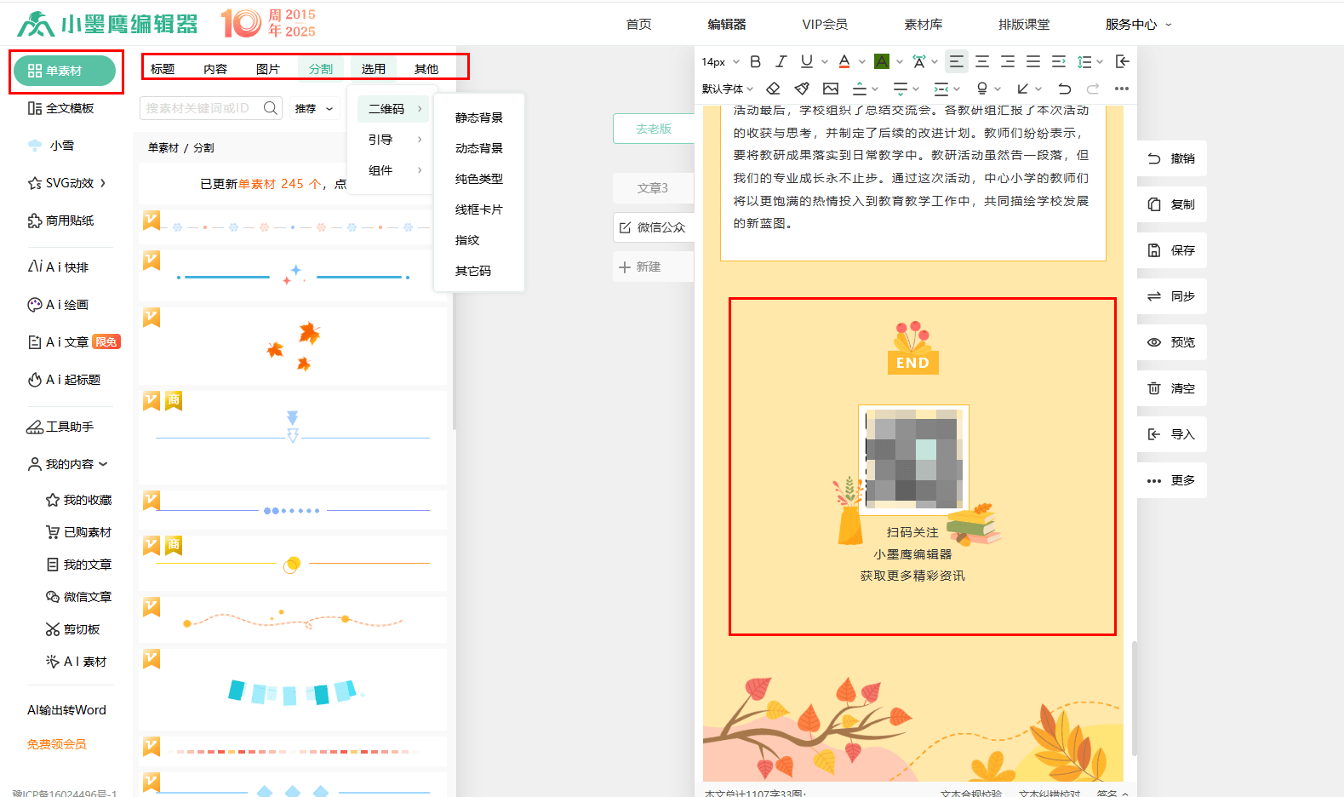
Task: Select the 图片 tab
Action: click(268, 69)
